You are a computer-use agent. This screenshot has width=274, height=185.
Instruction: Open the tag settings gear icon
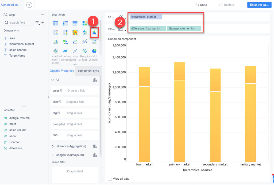tap(59, 113)
